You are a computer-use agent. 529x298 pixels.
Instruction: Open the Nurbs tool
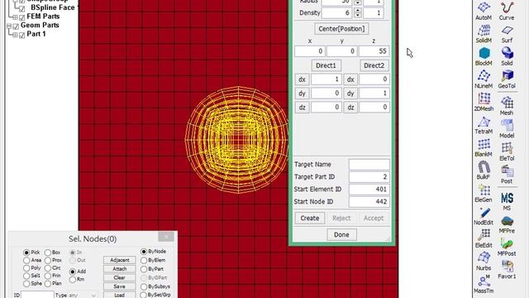click(484, 262)
